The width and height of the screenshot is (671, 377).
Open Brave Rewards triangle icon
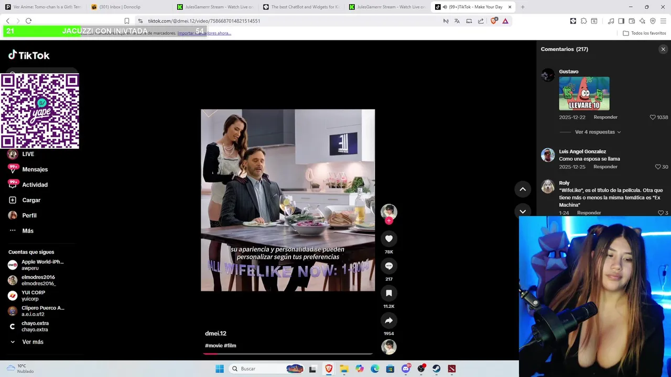(505, 21)
